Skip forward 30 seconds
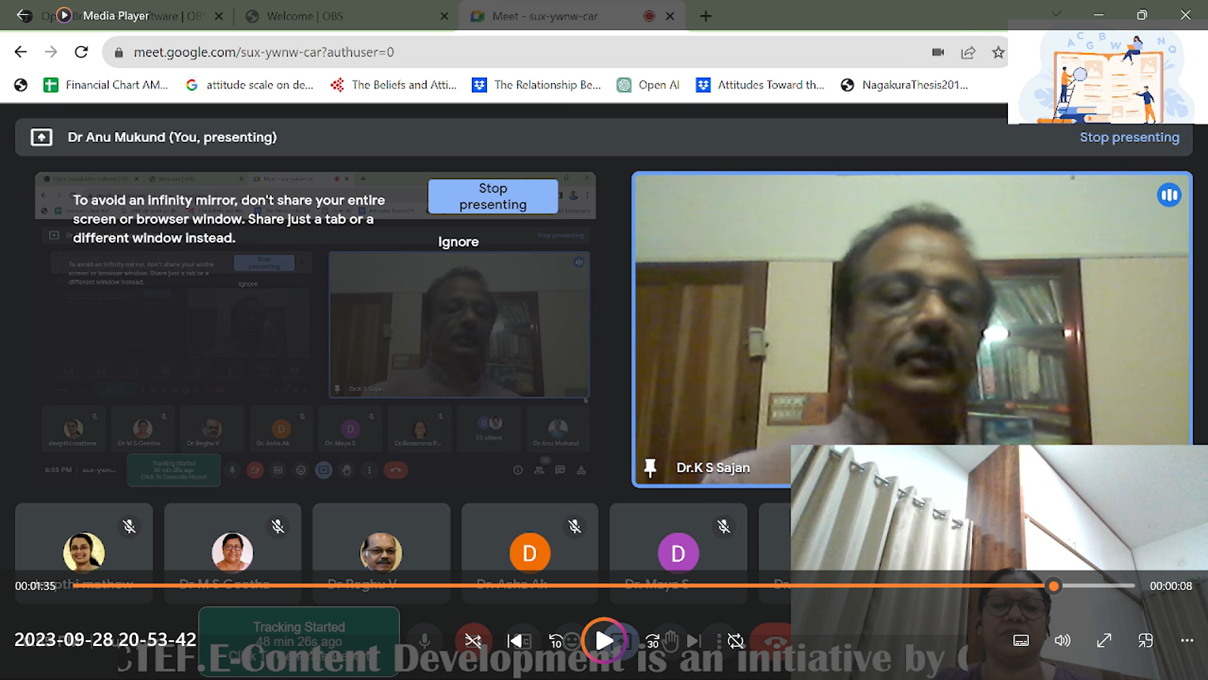Screen dimensions: 1208x680 (x=653, y=641)
